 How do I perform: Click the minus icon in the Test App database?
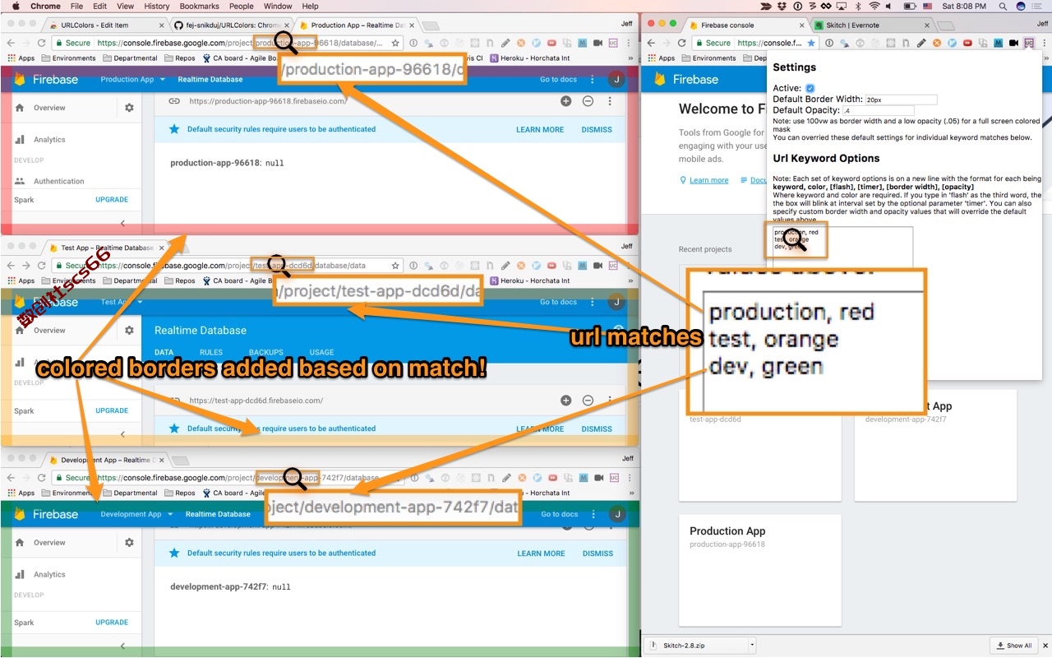pyautogui.click(x=588, y=401)
